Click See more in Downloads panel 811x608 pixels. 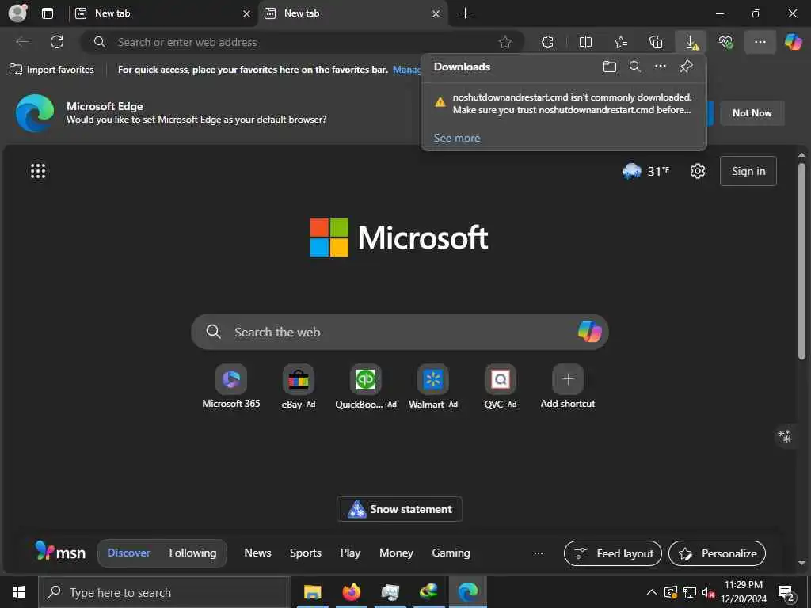tap(457, 138)
